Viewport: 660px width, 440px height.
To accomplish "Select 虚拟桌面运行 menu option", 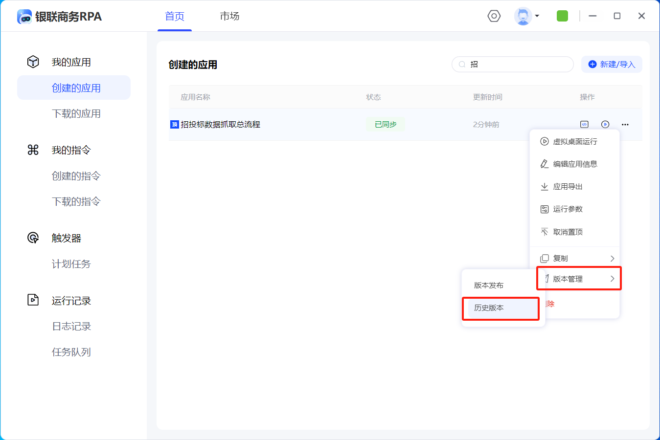I will pyautogui.click(x=575, y=141).
